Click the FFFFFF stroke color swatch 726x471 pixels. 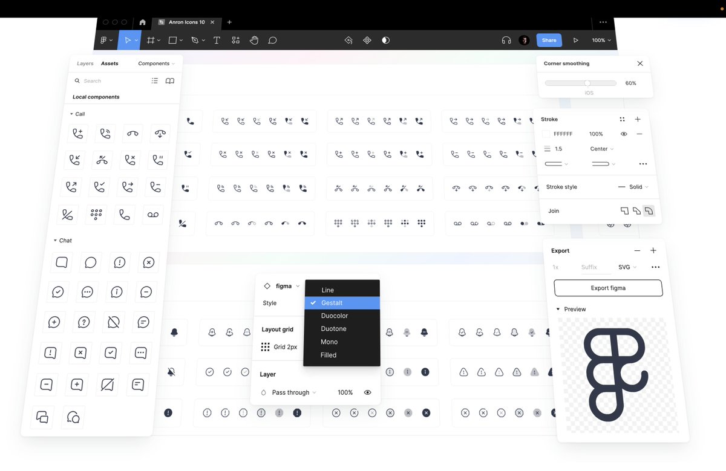pos(546,134)
